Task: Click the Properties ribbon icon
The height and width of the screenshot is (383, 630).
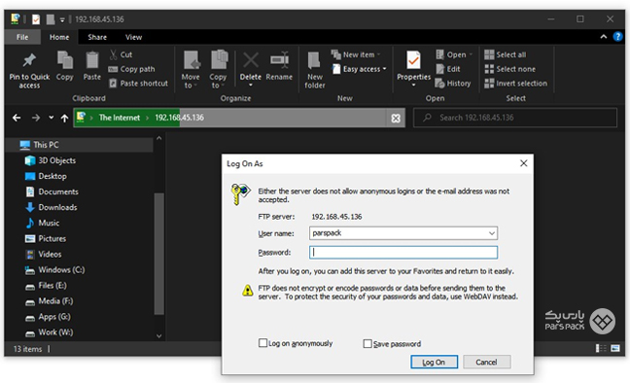Action: [413, 60]
